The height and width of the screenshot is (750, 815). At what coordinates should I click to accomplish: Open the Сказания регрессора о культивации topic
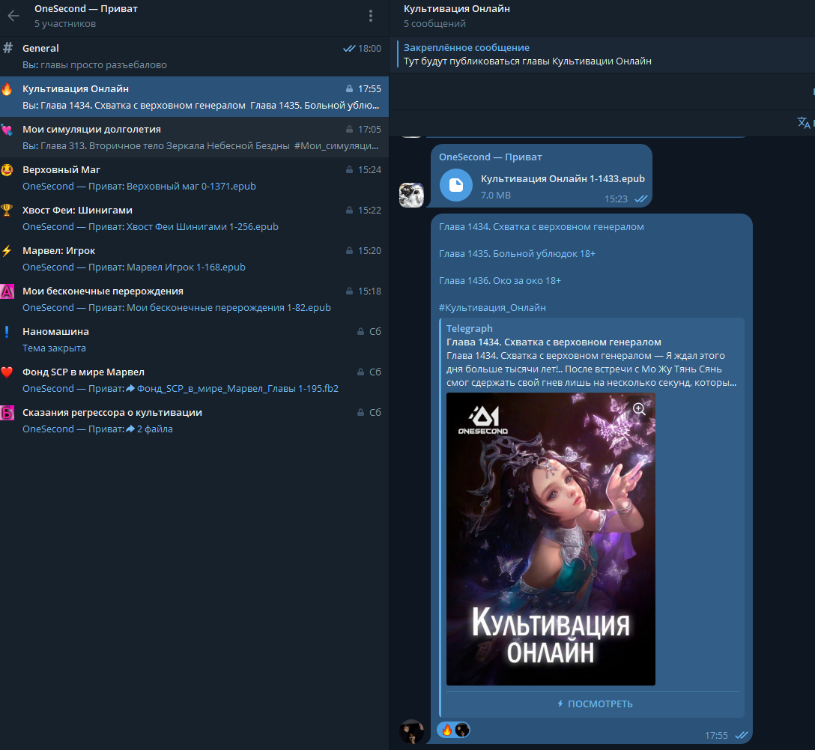tap(195, 421)
